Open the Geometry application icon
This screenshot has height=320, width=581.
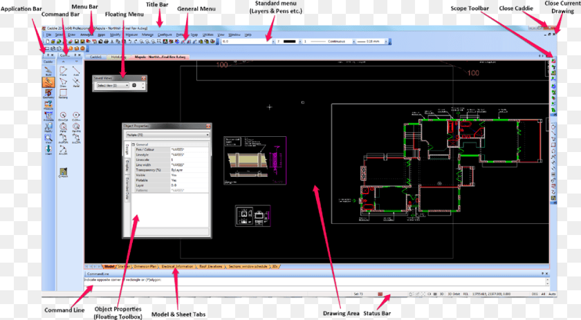(x=48, y=93)
